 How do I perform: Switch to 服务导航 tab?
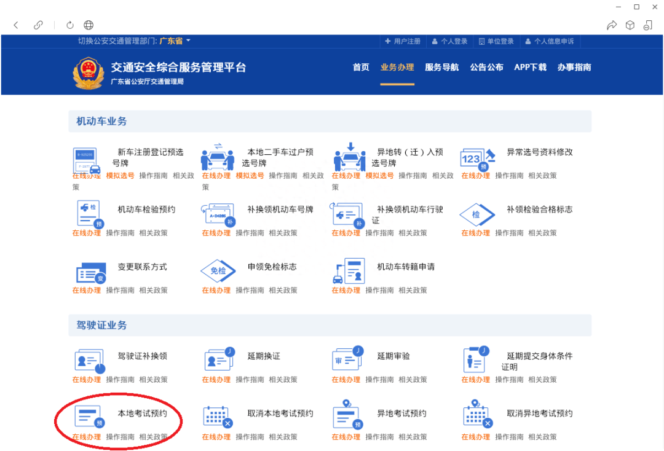pyautogui.click(x=441, y=68)
